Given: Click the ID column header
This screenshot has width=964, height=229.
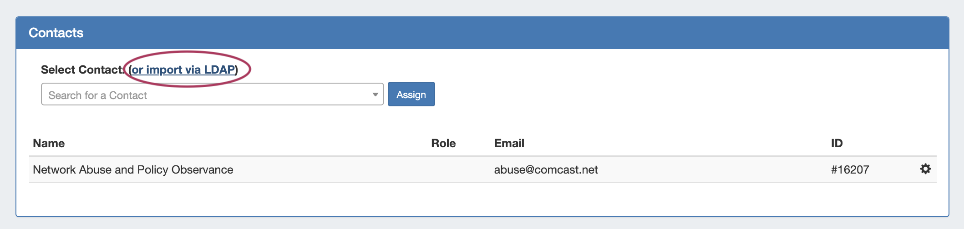Looking at the screenshot, I should point(837,143).
